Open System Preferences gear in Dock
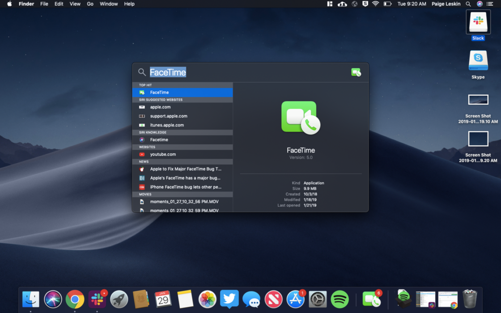The image size is (501, 313). 318,299
